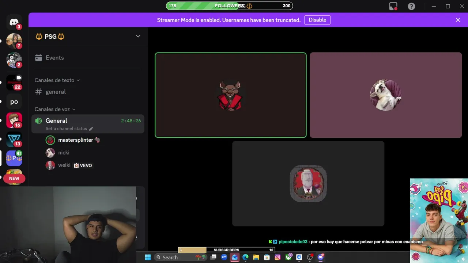468x263 pixels.
Task: Open Task View on the taskbar
Action: (214, 258)
